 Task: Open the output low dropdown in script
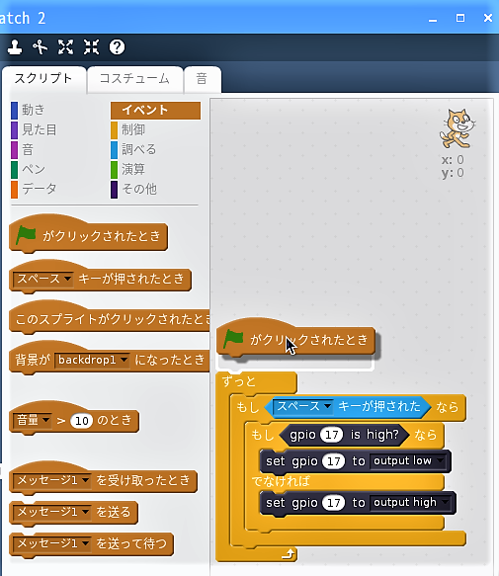click(x=408, y=460)
